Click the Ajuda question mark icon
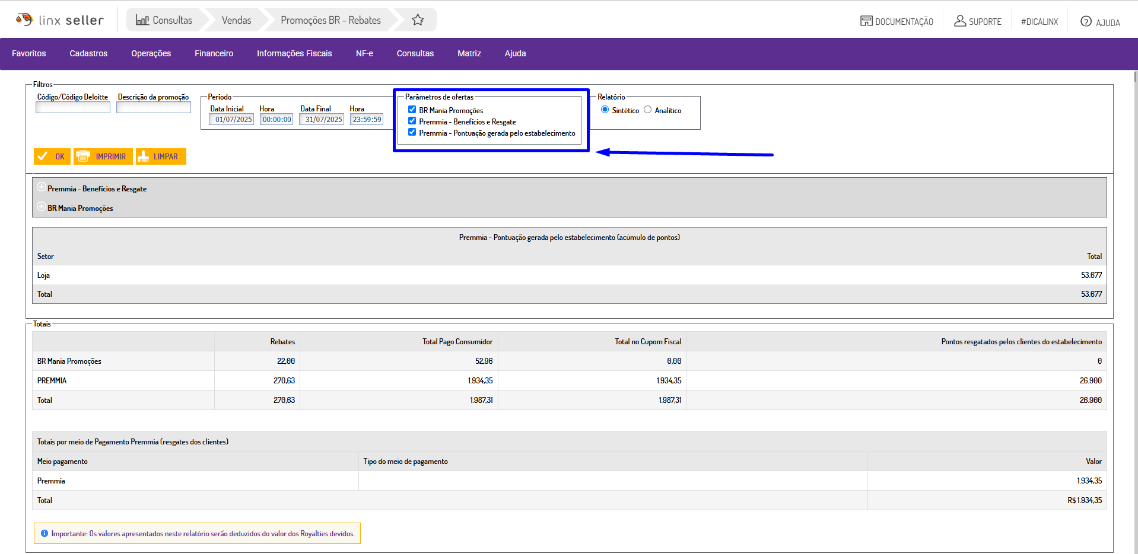Image resolution: width=1138 pixels, height=554 pixels. [1086, 22]
